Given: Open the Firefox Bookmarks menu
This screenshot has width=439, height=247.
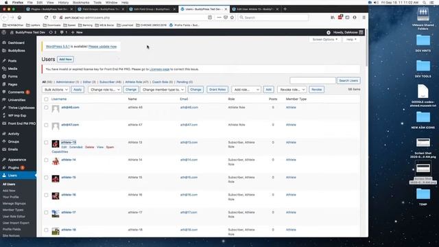Looking at the screenshot, I should coord(81,2).
